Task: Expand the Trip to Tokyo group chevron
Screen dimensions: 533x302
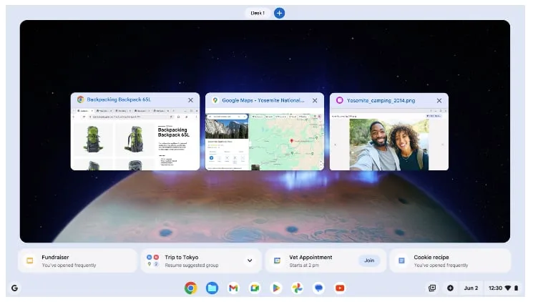Action: click(x=250, y=260)
